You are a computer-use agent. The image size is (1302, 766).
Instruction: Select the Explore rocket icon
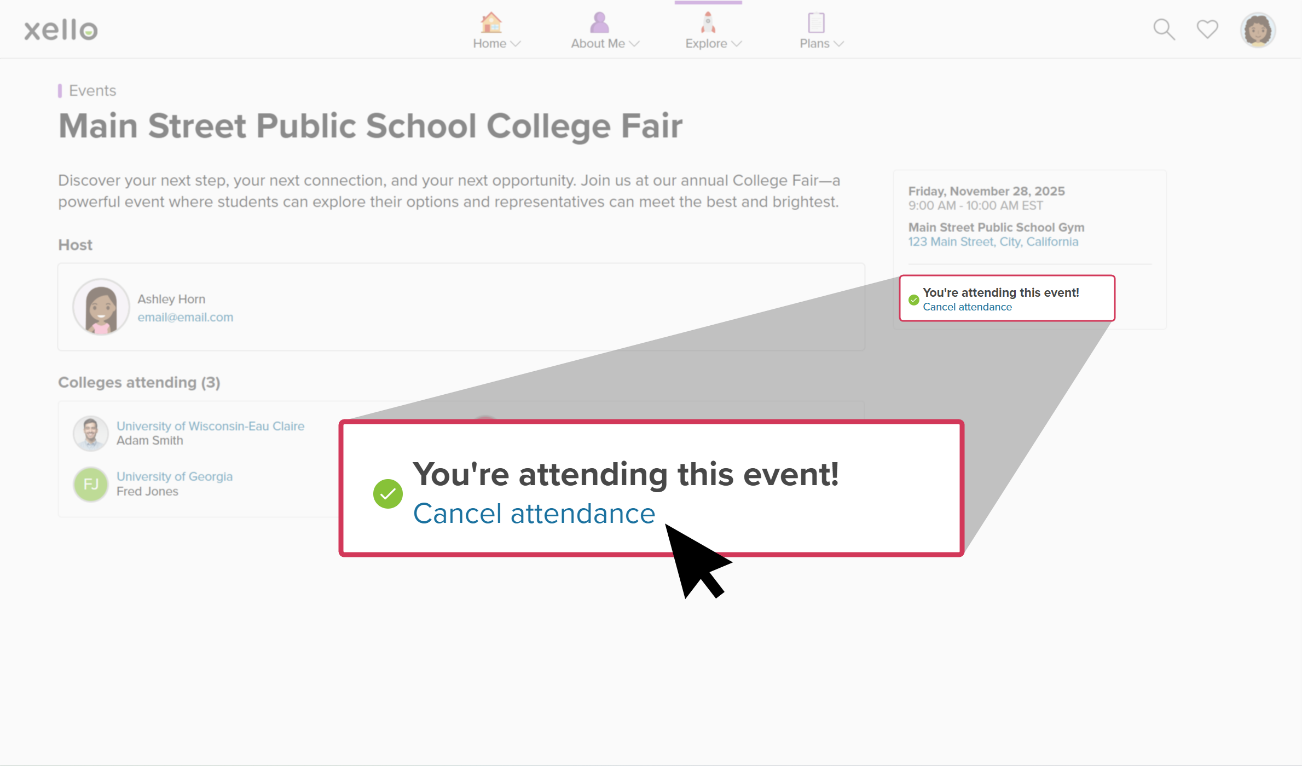(707, 22)
